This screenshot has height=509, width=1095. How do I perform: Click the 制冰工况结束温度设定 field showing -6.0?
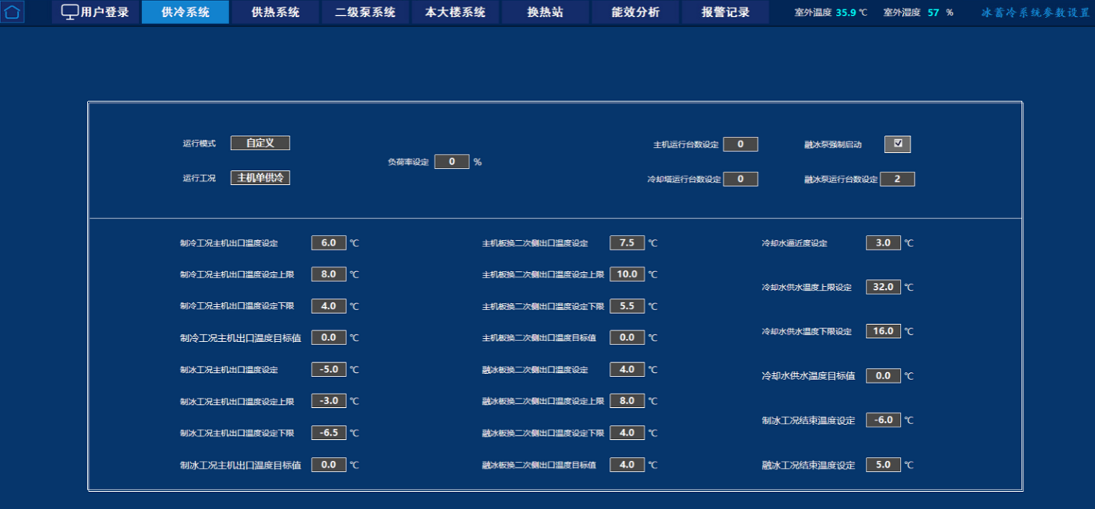pyautogui.click(x=883, y=420)
